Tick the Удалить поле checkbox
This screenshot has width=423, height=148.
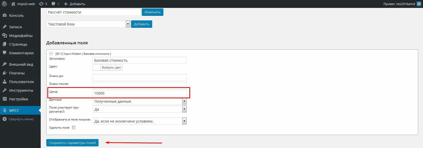coord(74,128)
